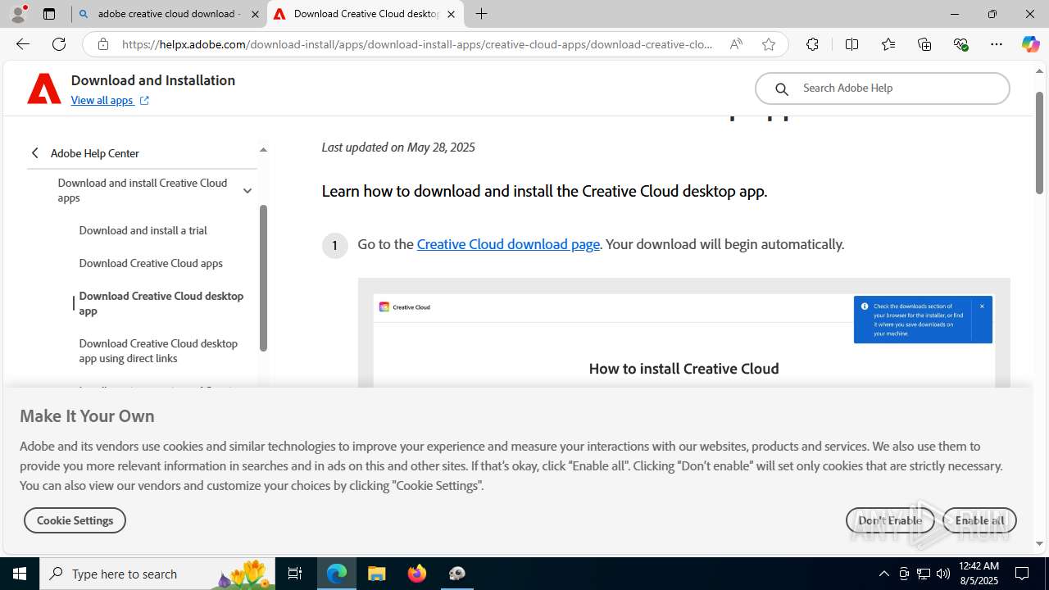Open File Explorer from the taskbar
1049x590 pixels.
pos(377,574)
